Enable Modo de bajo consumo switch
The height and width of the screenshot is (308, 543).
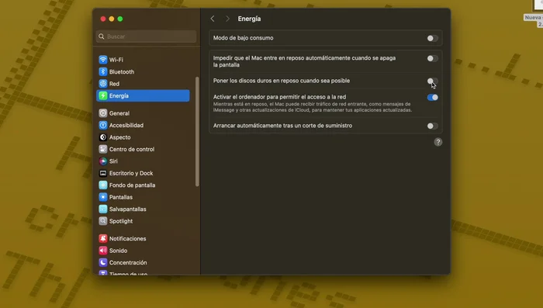point(432,38)
